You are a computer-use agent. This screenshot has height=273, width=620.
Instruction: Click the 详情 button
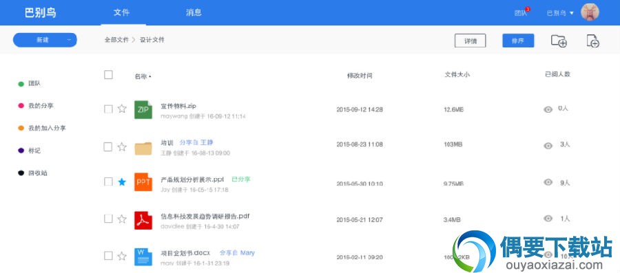coord(470,41)
